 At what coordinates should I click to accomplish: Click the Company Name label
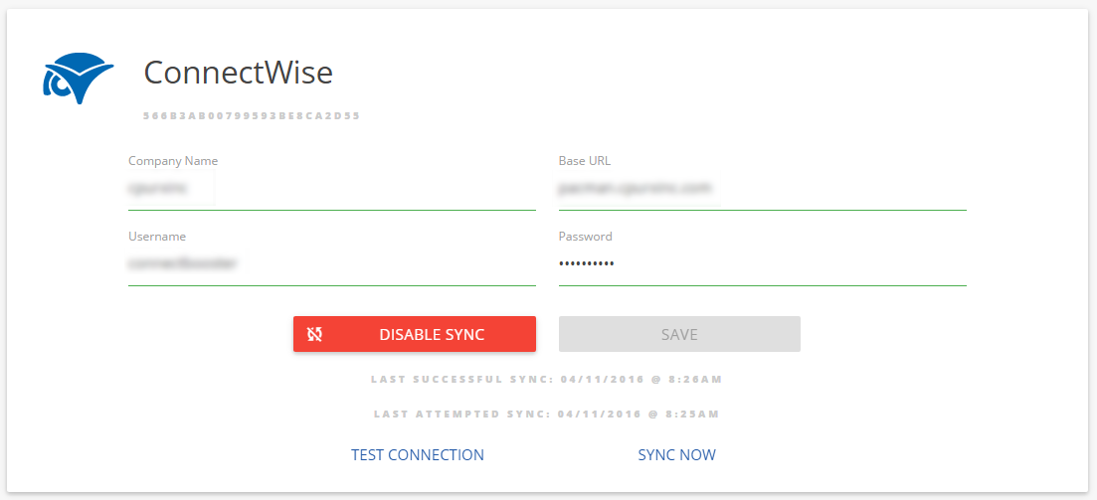pyautogui.click(x=173, y=161)
